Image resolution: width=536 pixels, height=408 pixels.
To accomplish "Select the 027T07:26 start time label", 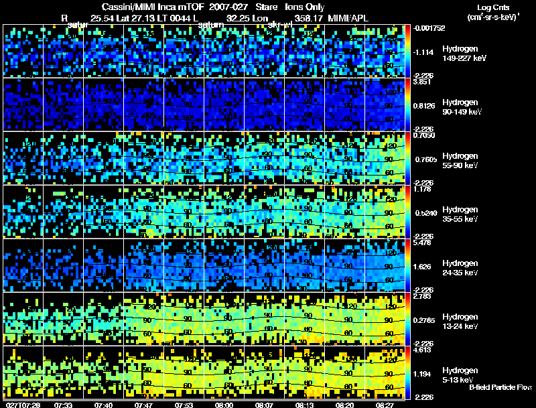I will point(23,405).
